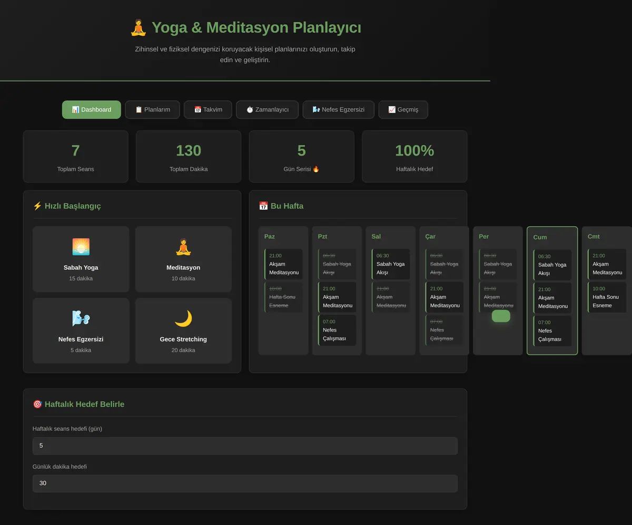This screenshot has width=632, height=525.
Task: Click the Günlük dakika hedefi input field
Action: tap(245, 483)
